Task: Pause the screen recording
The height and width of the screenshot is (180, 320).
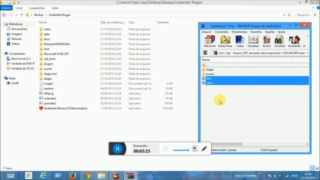Action: 117,148
